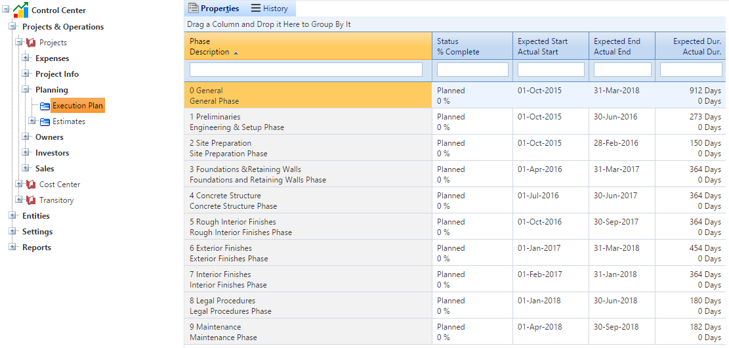This screenshot has height=348, width=729.
Task: Click the 30-Jun-2016 end date cell
Action: coord(622,121)
